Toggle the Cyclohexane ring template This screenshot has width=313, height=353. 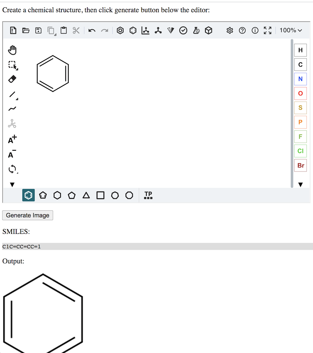tap(57, 195)
